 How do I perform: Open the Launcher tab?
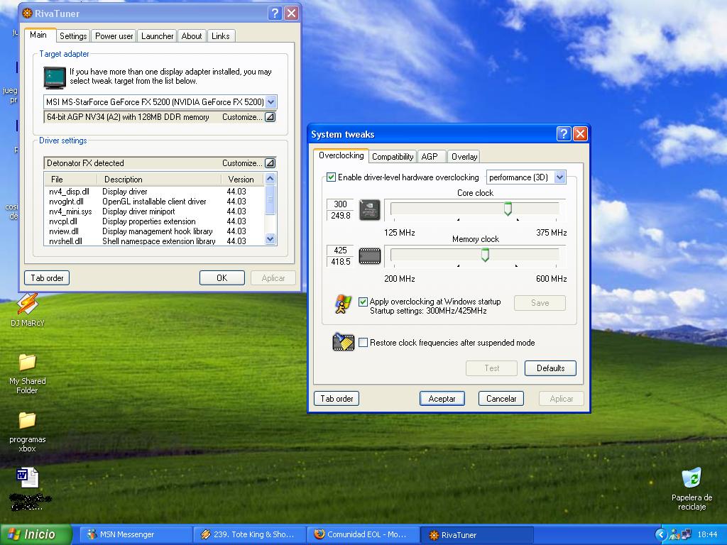[157, 36]
